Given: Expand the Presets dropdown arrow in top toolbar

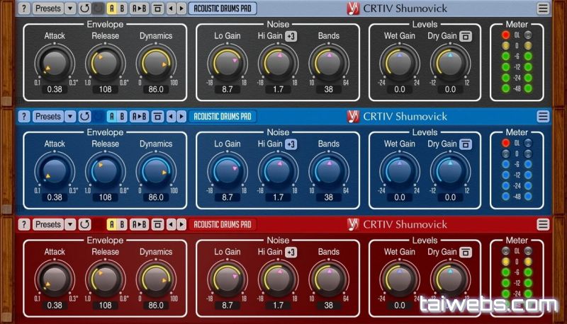Looking at the screenshot, I should pyautogui.click(x=69, y=8).
